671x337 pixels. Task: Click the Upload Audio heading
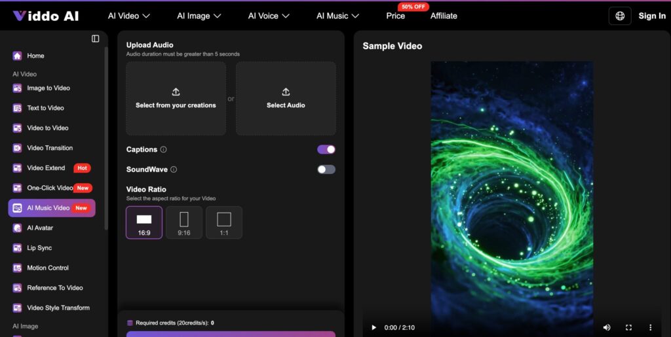pyautogui.click(x=150, y=45)
